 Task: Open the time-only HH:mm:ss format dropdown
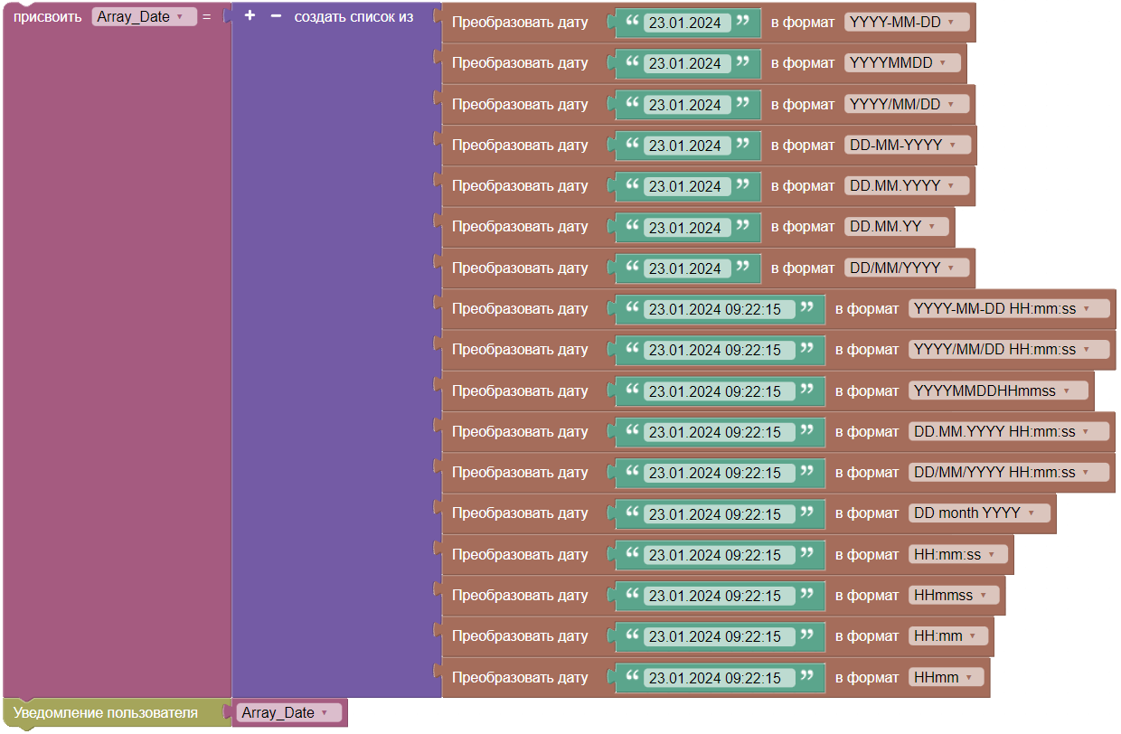tap(958, 554)
